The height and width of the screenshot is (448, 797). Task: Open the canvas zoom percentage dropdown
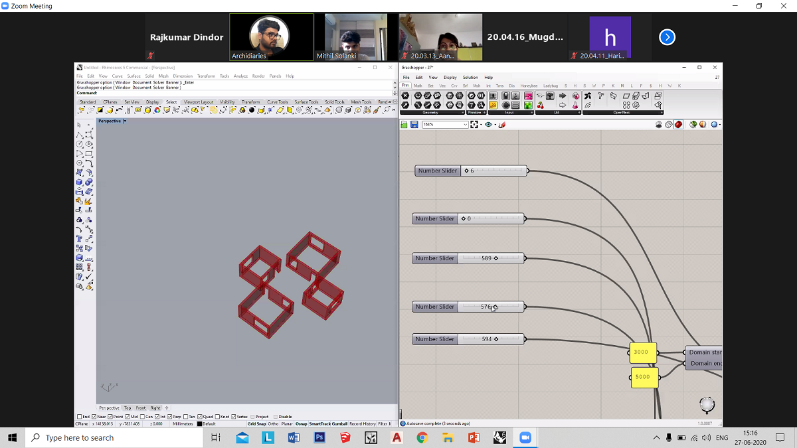pyautogui.click(x=464, y=125)
